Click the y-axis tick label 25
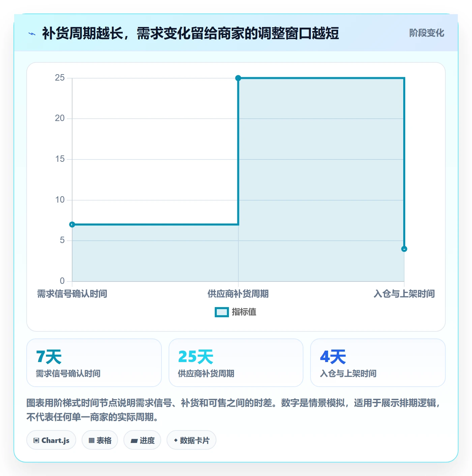The image size is (472, 476). pyautogui.click(x=60, y=78)
